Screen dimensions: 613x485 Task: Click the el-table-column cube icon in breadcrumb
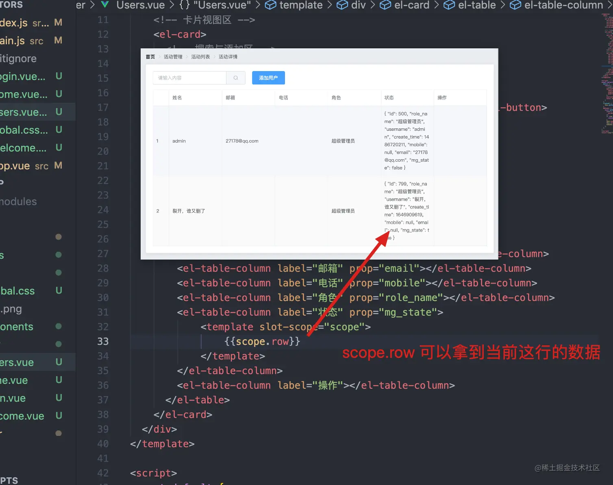[515, 5]
